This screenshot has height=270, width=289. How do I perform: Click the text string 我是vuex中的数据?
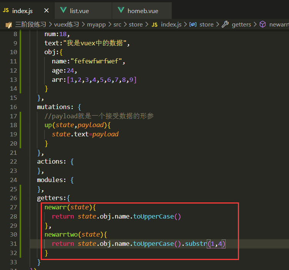coord(95,43)
